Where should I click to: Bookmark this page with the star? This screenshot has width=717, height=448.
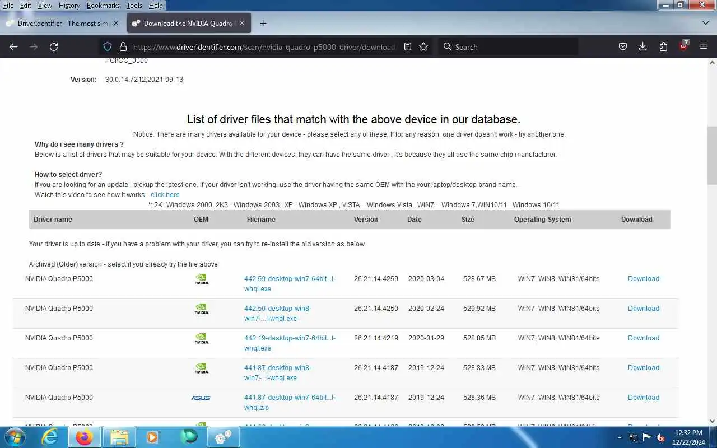click(423, 47)
